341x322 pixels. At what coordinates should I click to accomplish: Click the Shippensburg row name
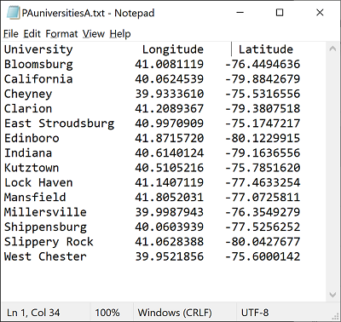tap(45, 227)
